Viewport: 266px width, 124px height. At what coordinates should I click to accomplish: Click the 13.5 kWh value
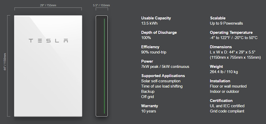pyautogui.click(x=149, y=23)
